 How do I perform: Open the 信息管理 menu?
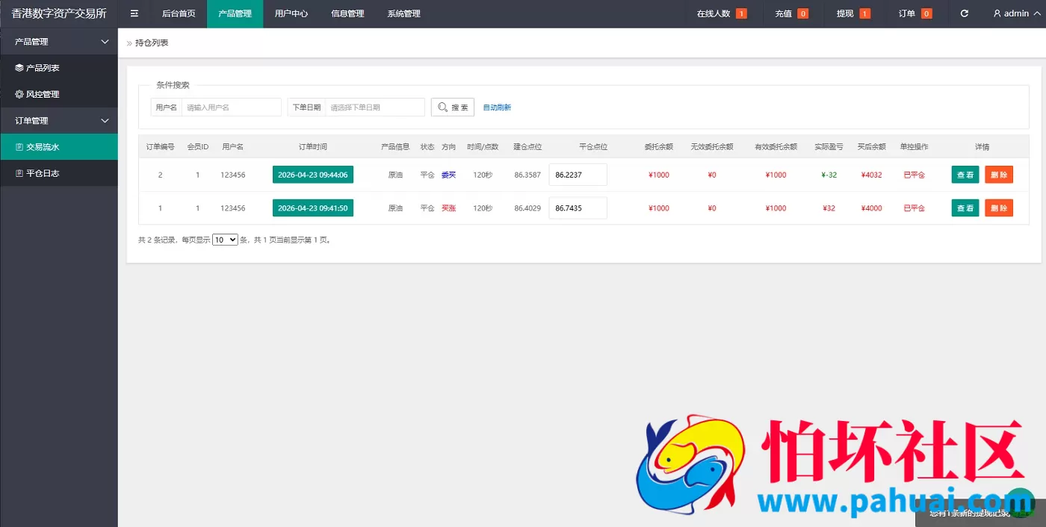[x=347, y=13]
